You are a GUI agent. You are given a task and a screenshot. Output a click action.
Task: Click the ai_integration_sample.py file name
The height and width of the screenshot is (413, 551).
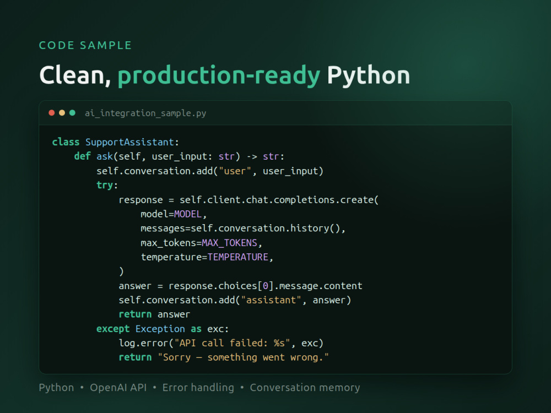click(x=145, y=113)
